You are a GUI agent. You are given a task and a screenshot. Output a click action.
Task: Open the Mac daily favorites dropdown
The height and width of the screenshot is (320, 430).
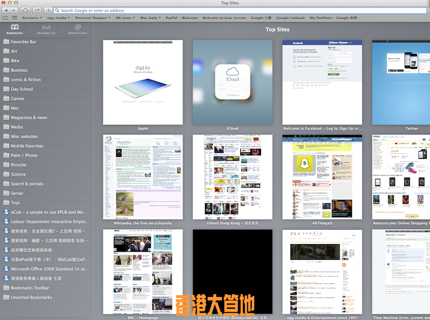point(150,18)
